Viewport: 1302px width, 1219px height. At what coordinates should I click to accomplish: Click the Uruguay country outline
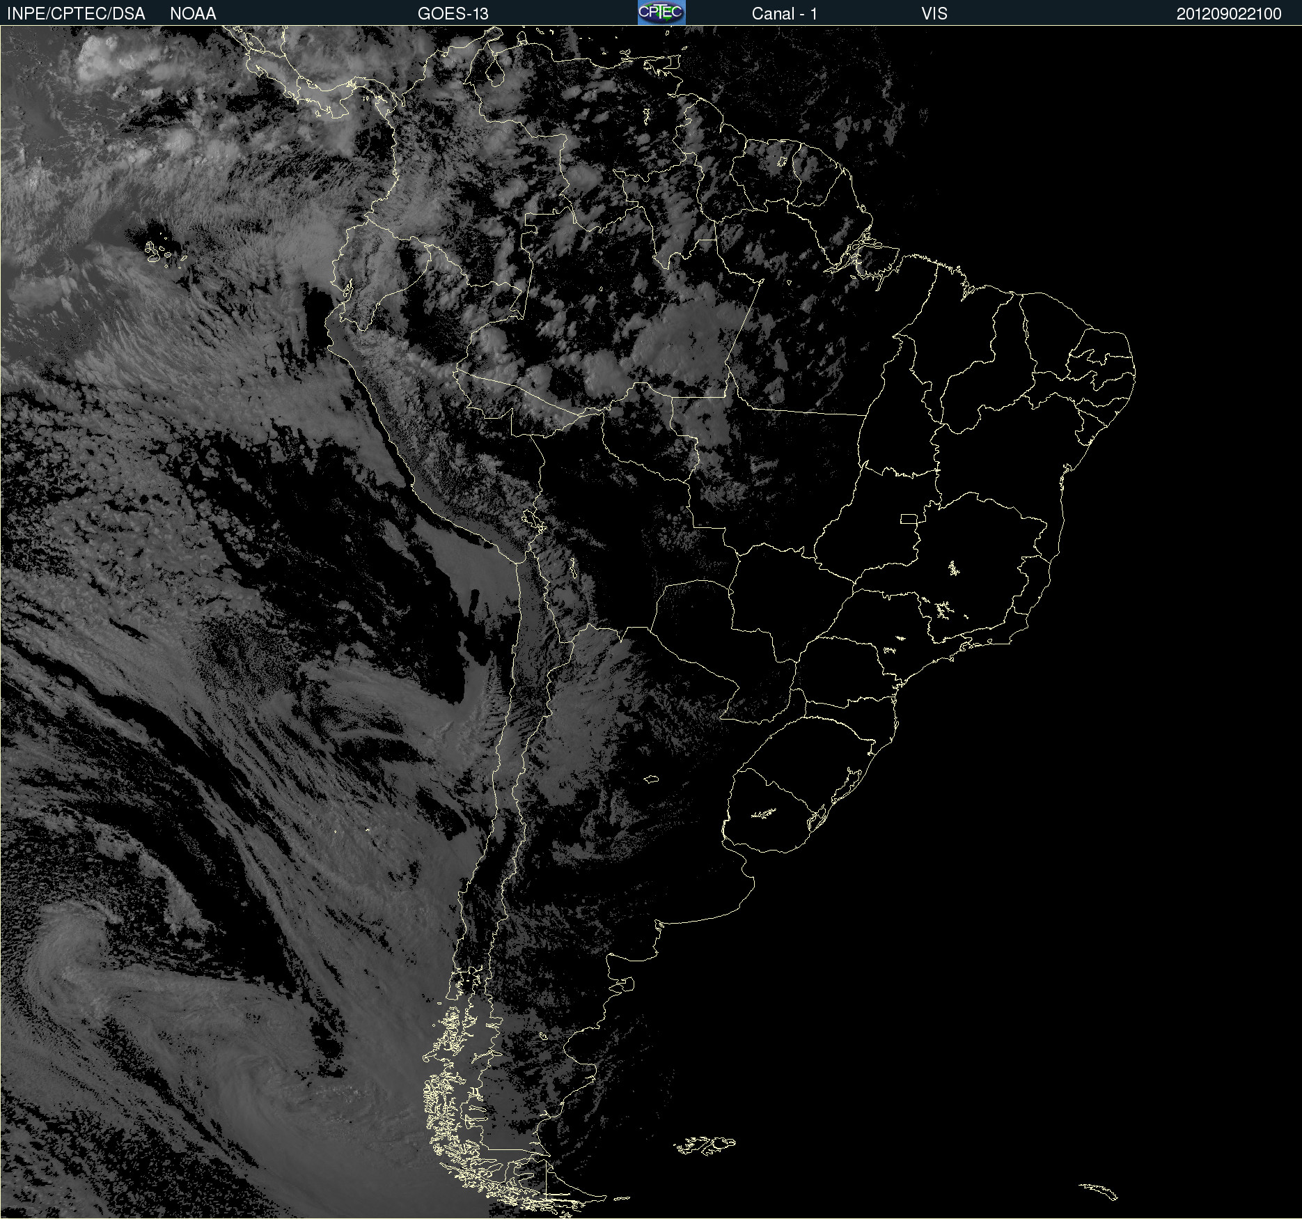pyautogui.click(x=766, y=812)
